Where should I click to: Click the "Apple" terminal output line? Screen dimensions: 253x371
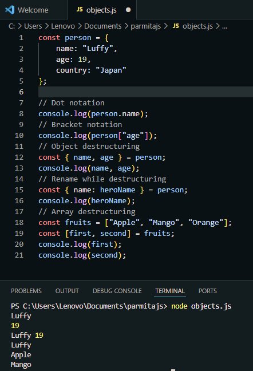[21, 355]
